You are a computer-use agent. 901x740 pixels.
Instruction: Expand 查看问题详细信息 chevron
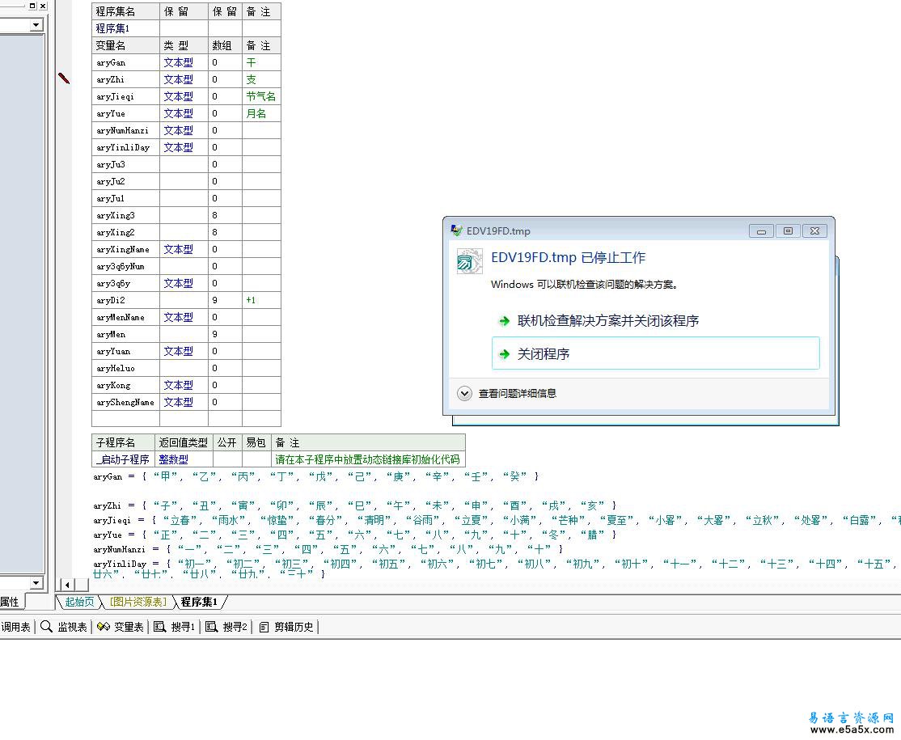coord(464,394)
